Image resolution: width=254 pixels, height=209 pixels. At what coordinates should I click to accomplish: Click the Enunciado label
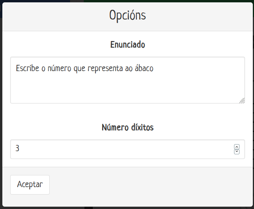pyautogui.click(x=127, y=45)
